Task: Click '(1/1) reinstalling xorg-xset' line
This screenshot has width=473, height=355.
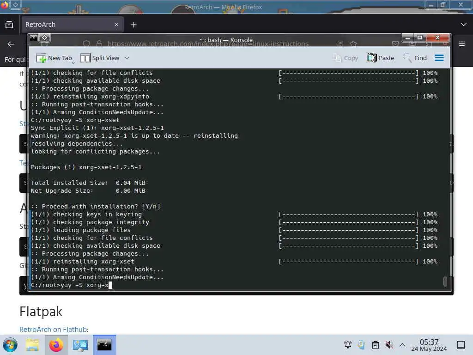Action: pos(82,262)
